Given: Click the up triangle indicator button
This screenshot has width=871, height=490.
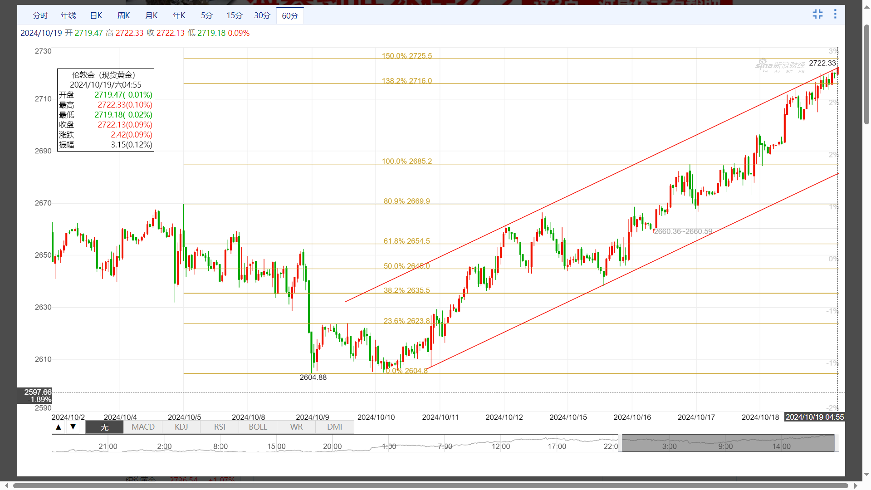Looking at the screenshot, I should (x=59, y=427).
